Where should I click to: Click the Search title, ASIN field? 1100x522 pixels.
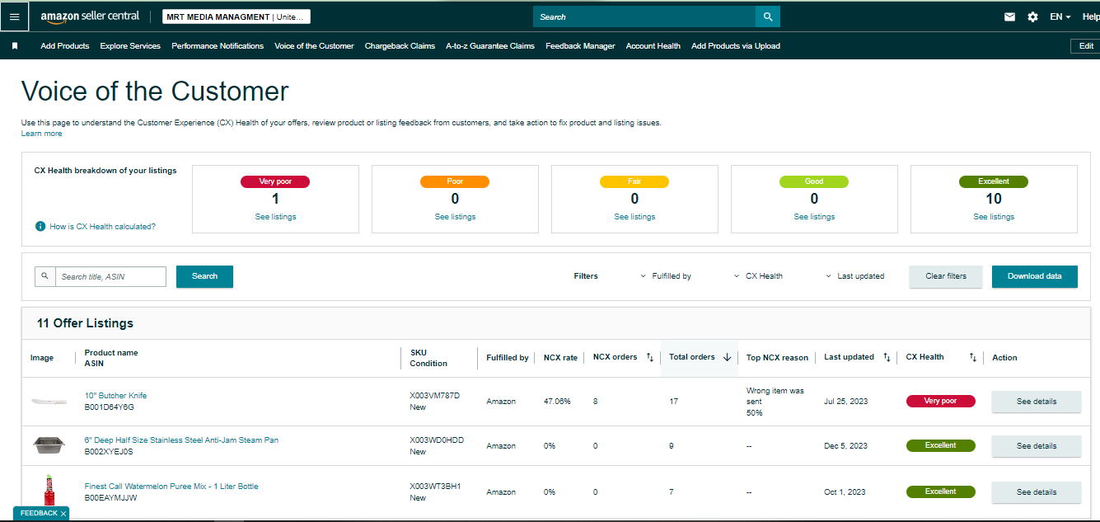point(111,276)
